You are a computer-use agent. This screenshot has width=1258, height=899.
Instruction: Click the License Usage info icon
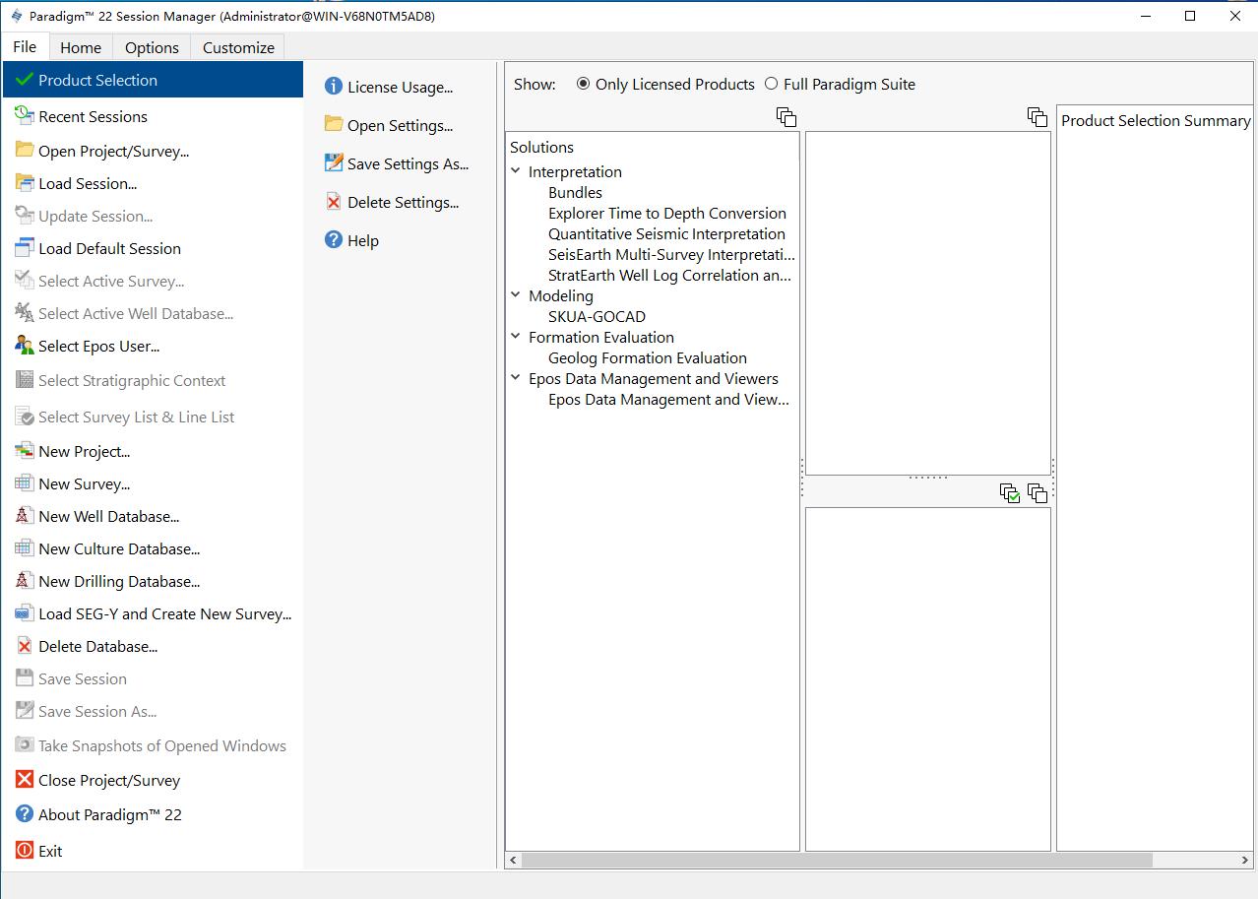(334, 87)
